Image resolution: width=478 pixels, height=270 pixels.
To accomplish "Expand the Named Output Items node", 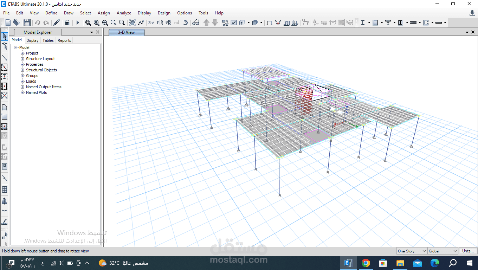I will point(22,87).
